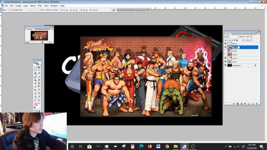
Task: Click the delete layer trash icon
Action: (x=257, y=104)
